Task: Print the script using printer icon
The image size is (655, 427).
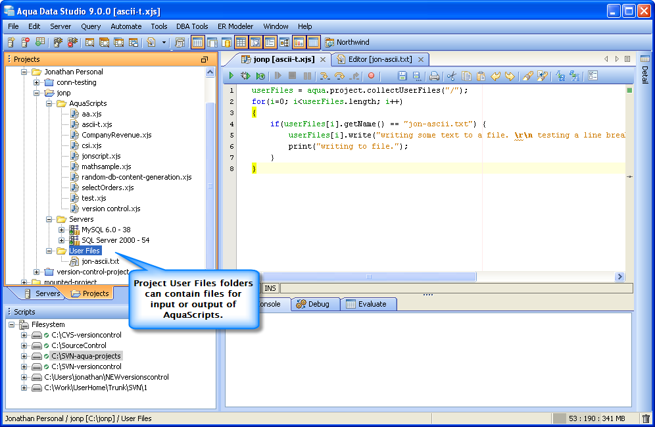Action: click(x=435, y=76)
